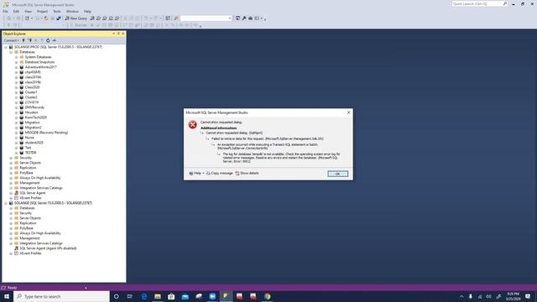Expand the Database Snapshots folder

click(x=16, y=62)
